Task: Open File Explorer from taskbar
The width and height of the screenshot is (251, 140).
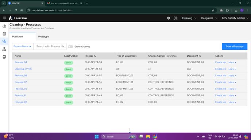Action: pyautogui.click(x=148, y=136)
